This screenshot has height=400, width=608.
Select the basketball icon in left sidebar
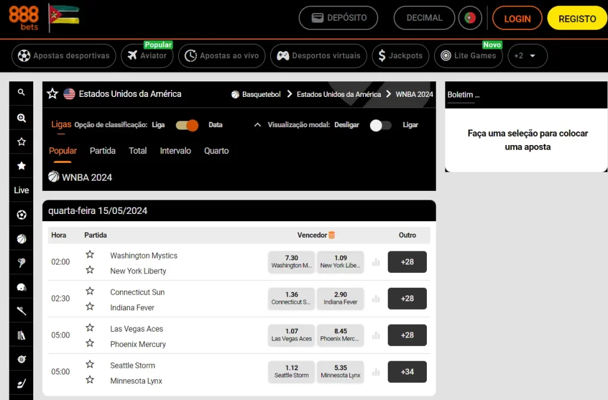pyautogui.click(x=21, y=238)
